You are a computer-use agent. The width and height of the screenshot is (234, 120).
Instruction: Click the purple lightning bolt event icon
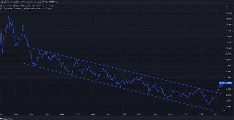click(224, 111)
